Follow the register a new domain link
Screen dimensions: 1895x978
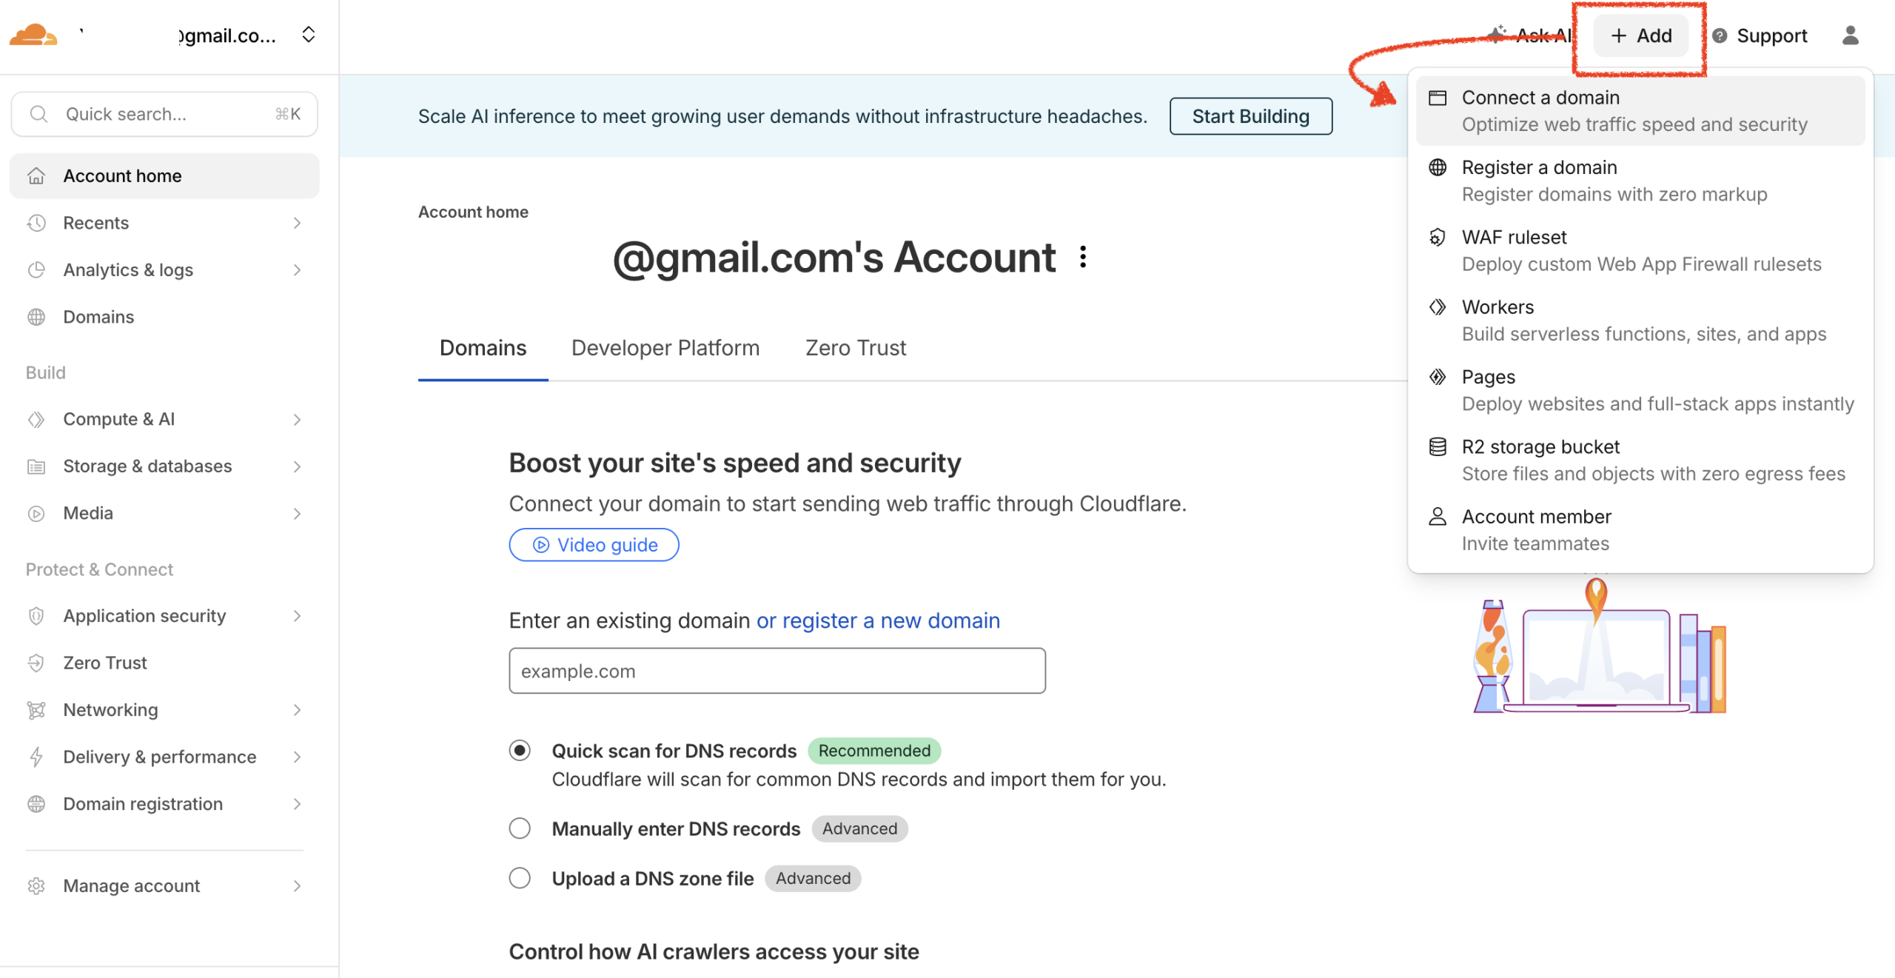click(x=877, y=620)
